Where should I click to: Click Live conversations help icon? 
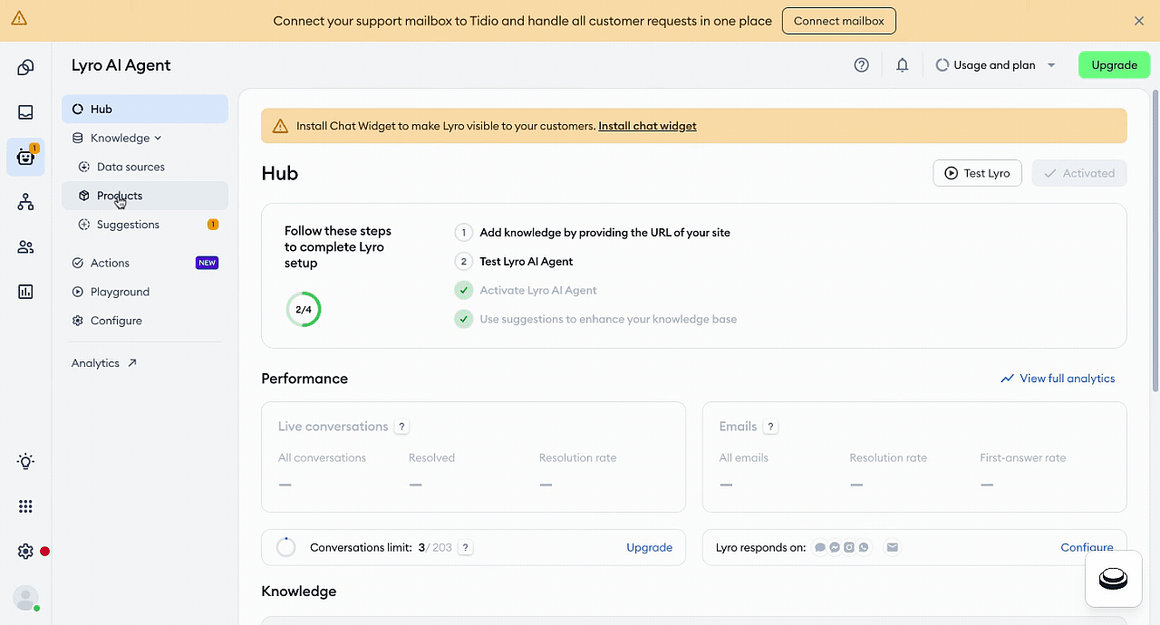(402, 427)
